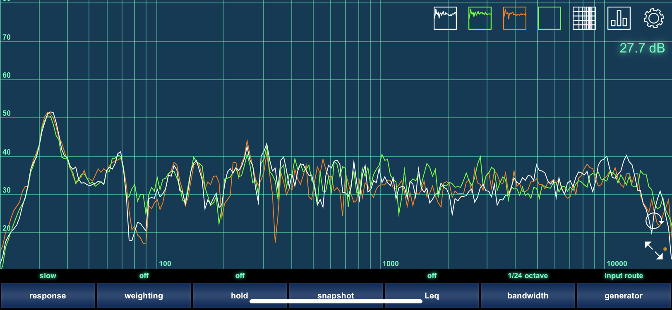Click the 27.7 dB level readout
This screenshot has width=672, height=310.
[x=642, y=48]
